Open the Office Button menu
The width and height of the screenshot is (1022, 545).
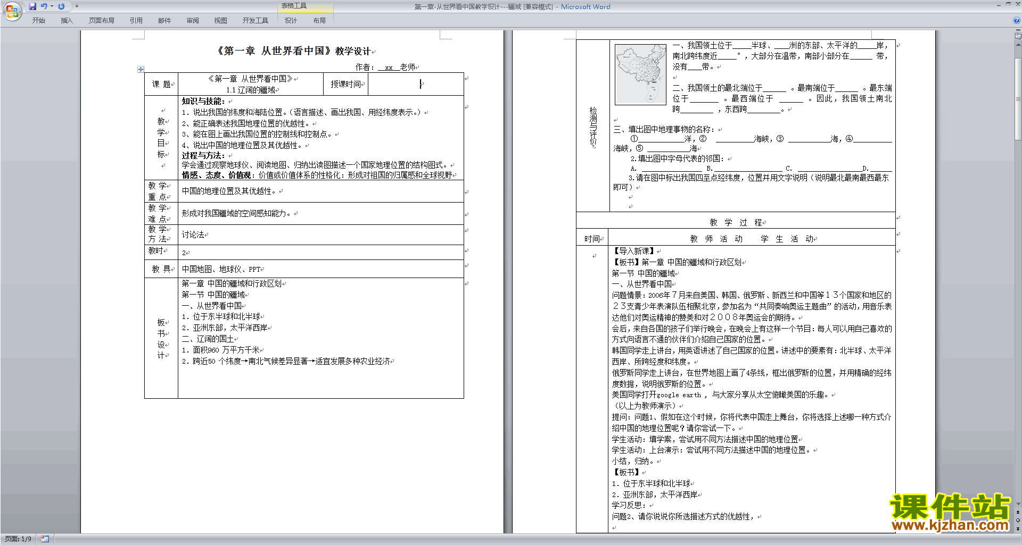pos(12,11)
